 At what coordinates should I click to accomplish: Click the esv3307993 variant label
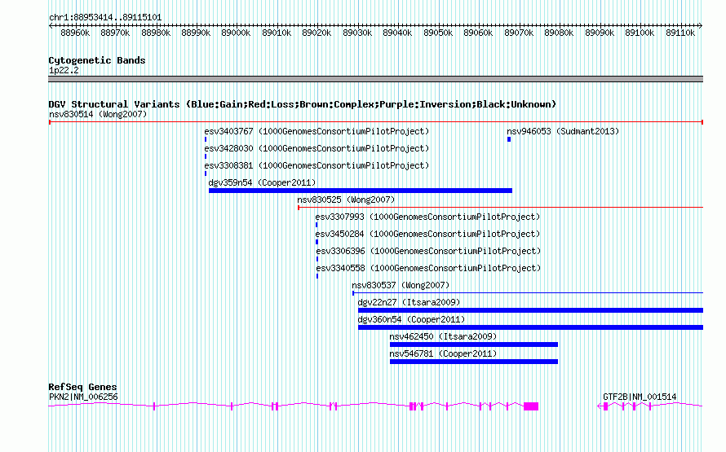(x=427, y=217)
